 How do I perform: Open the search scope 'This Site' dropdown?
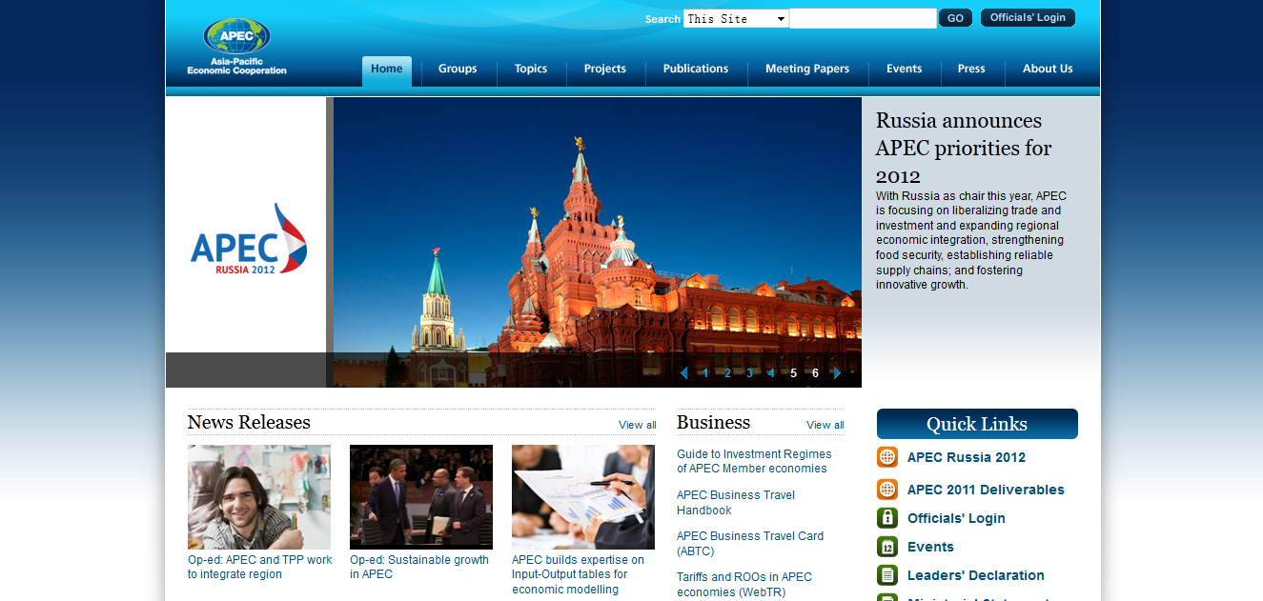(x=736, y=18)
